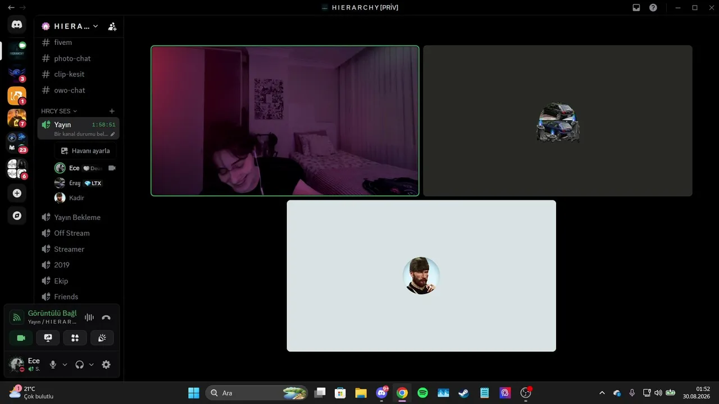Screen dimensions: 719x404
Task: Open the orange server icon with 1 notification
Action: click(x=17, y=95)
